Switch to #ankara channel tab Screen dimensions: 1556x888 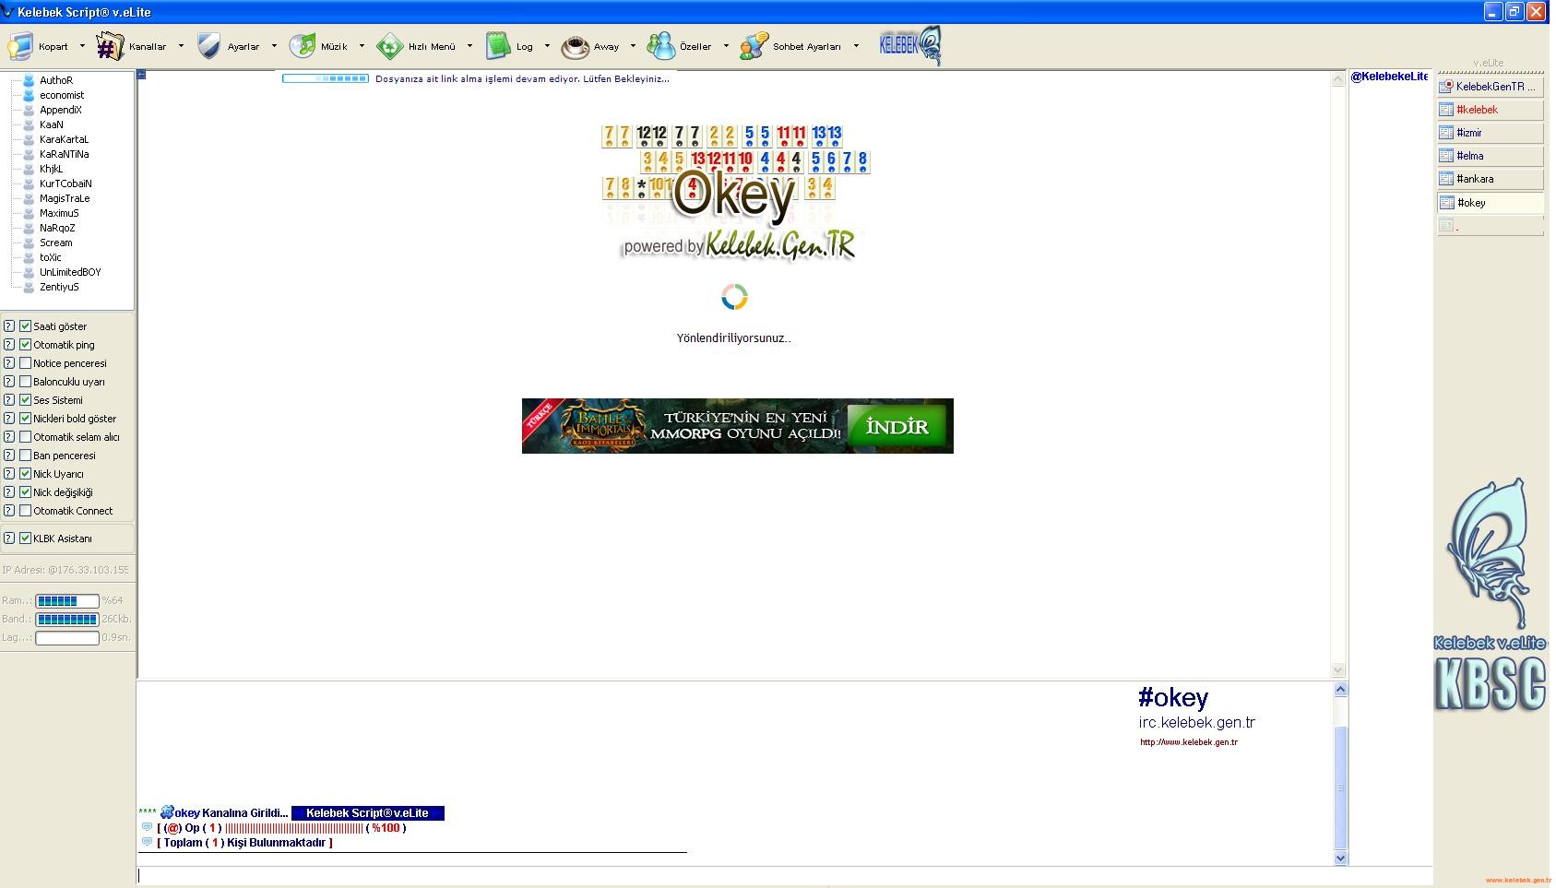point(1491,179)
